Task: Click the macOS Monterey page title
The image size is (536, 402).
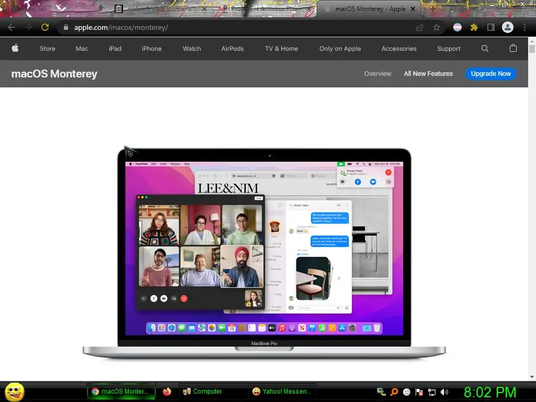Action: point(54,74)
